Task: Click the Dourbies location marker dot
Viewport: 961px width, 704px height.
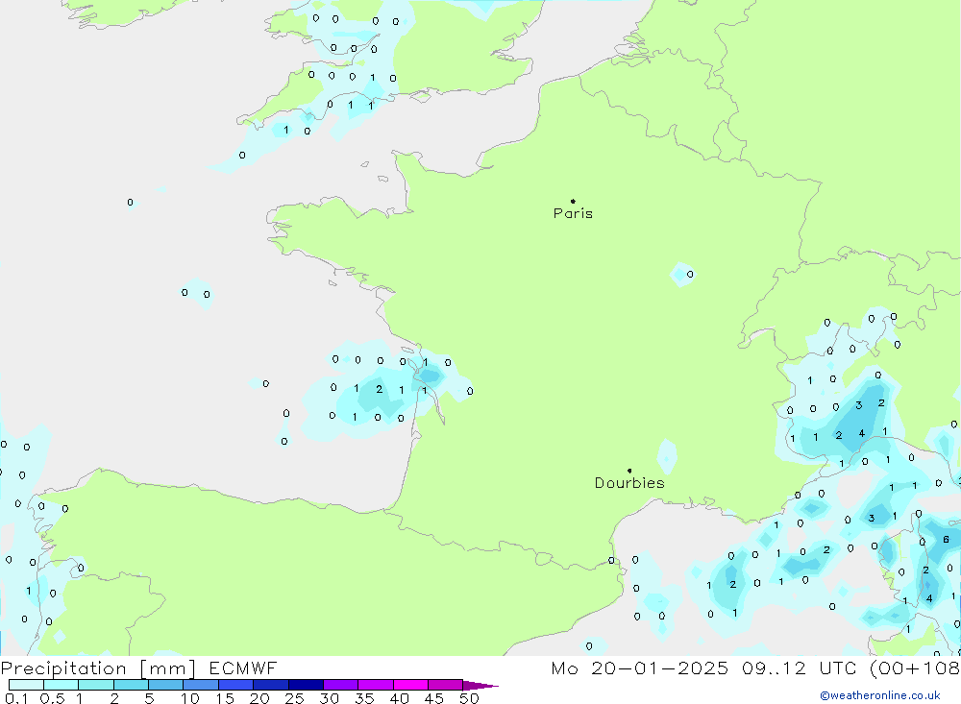Action: point(629,471)
